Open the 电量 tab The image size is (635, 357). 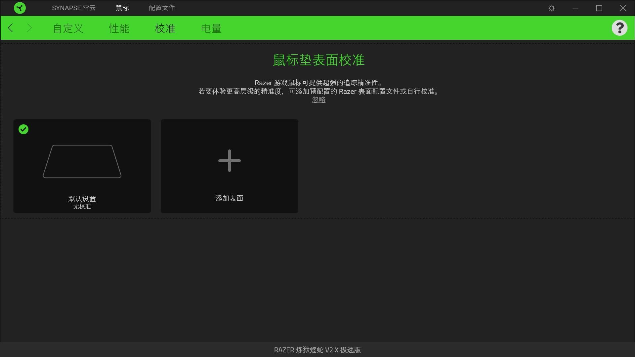point(211,28)
